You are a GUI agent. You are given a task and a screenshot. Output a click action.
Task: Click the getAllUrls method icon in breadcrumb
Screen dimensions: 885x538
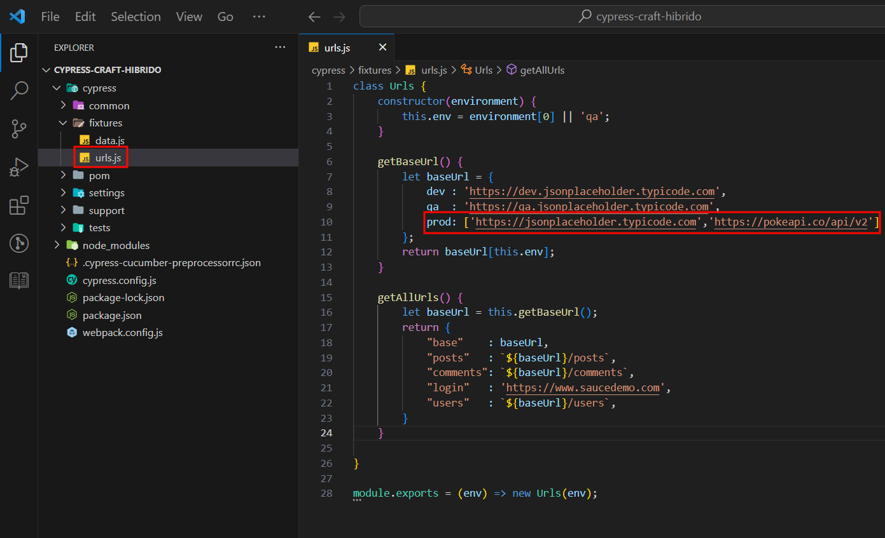[512, 70]
